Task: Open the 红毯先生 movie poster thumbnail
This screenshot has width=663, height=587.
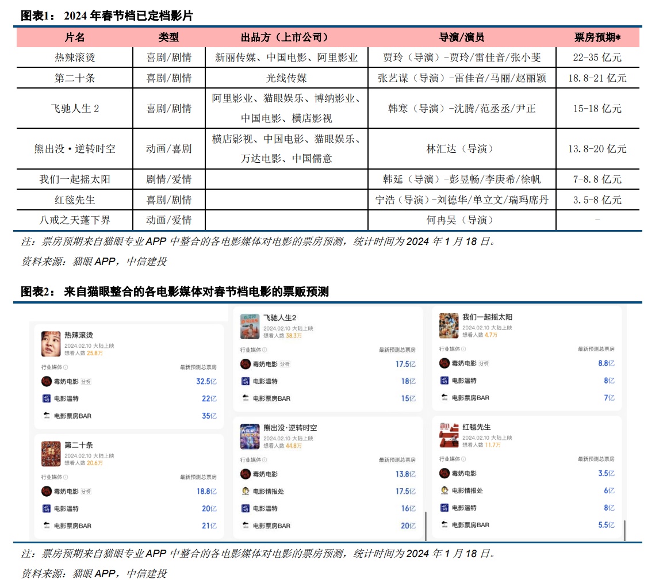Action: pos(449,435)
